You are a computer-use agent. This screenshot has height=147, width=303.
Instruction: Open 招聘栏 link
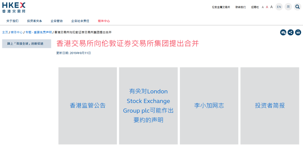pyautogui.click(x=255, y=7)
